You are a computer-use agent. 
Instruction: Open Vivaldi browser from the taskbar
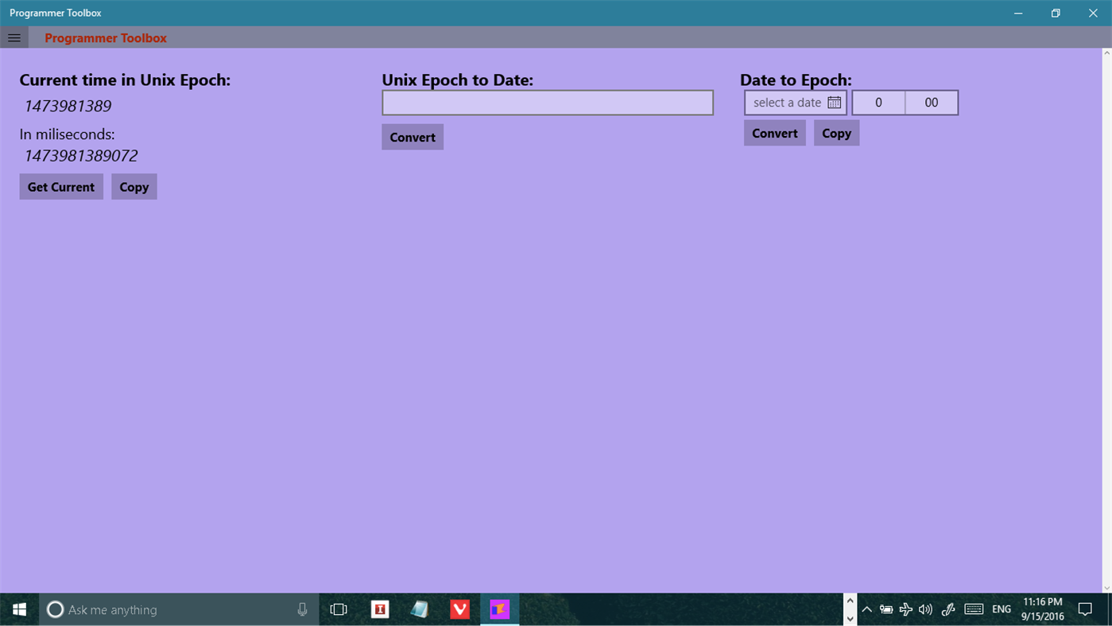(x=459, y=609)
